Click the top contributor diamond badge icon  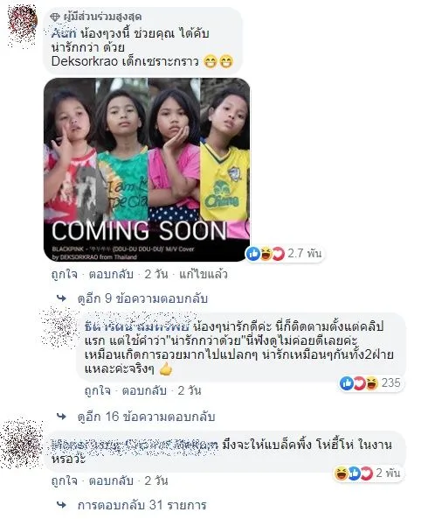point(55,17)
